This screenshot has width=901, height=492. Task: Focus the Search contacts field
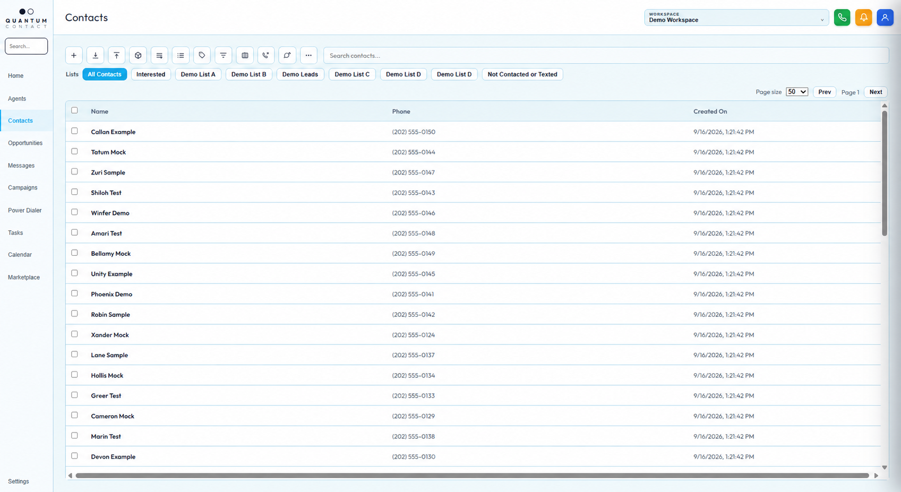(x=606, y=55)
